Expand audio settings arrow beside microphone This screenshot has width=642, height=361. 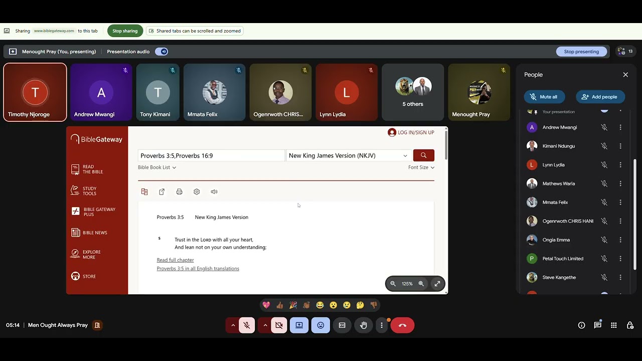pos(233,325)
